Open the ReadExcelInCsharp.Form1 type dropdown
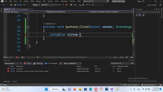The width and height of the screenshot is (163, 92). coord(68,12)
